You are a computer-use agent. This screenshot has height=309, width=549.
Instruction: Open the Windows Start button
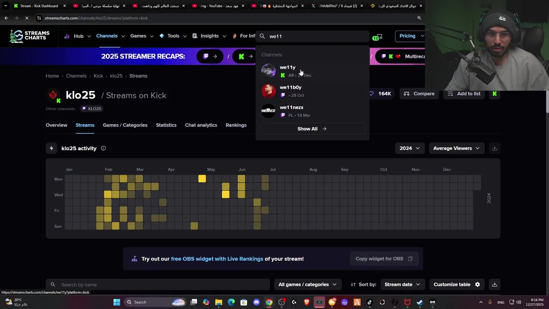(x=117, y=302)
